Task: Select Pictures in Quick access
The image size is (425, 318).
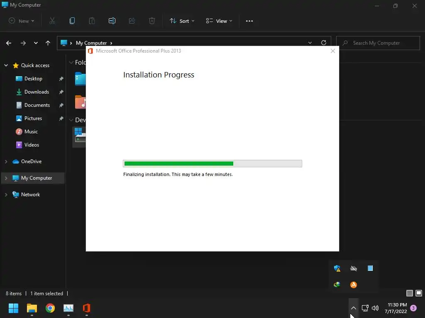Action: (x=33, y=118)
